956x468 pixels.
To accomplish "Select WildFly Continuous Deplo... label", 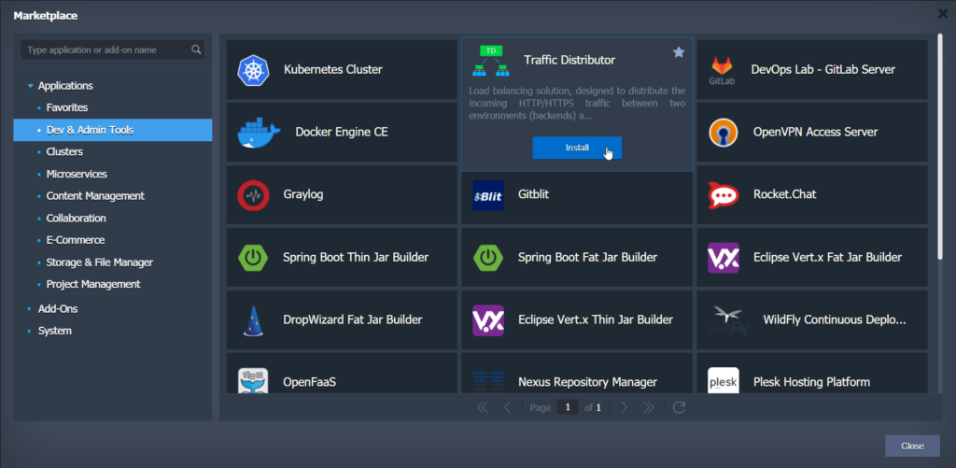I will 835,319.
